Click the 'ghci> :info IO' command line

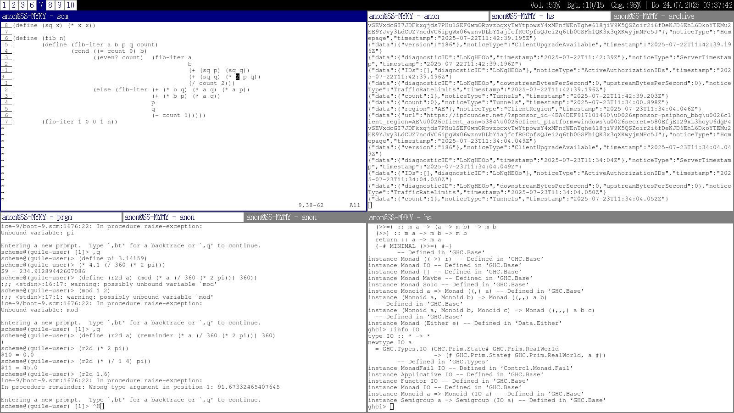[394, 329]
